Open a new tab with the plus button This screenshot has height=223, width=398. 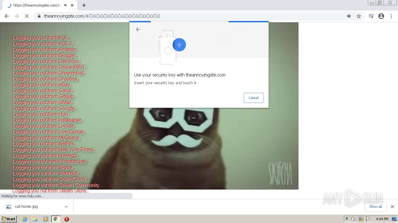[84, 5]
